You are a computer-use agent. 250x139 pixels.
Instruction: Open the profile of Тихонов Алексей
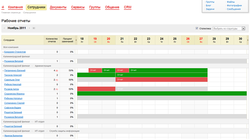coord(13,75)
